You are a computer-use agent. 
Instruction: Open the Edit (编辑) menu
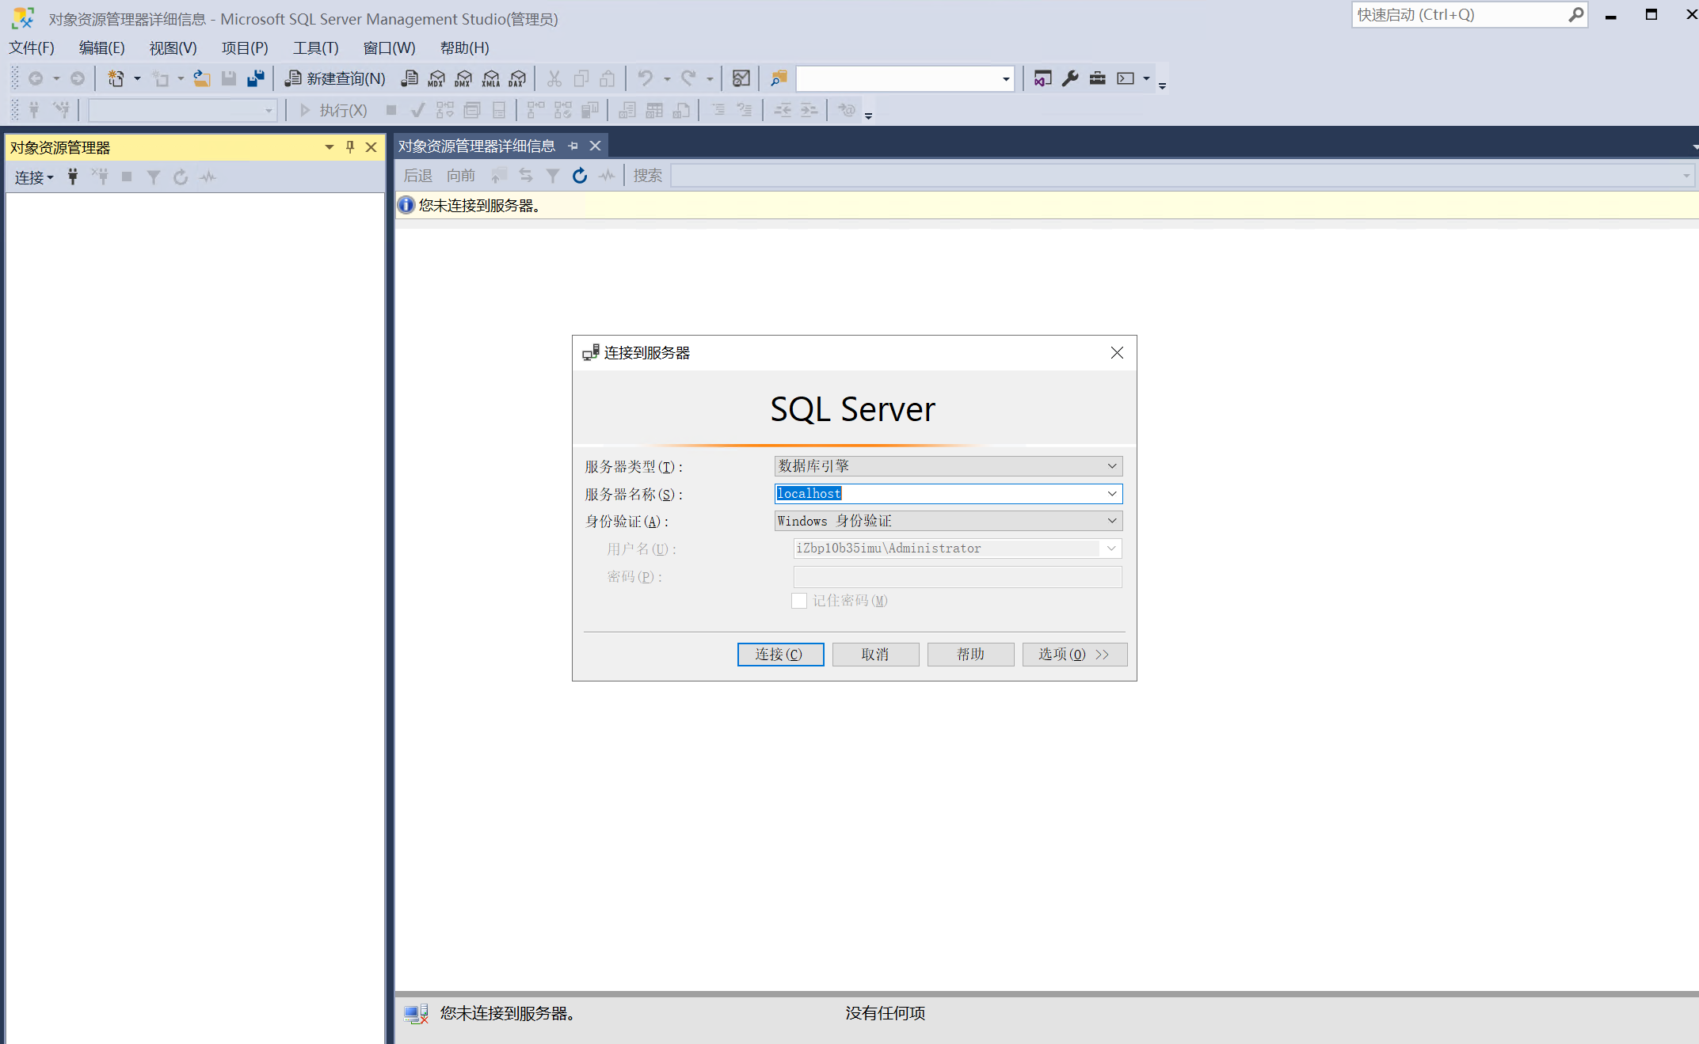pos(102,47)
